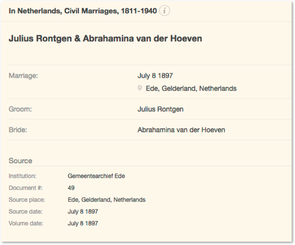295x245 pixels.
Task: Click the Volume date value
Action: click(x=83, y=224)
